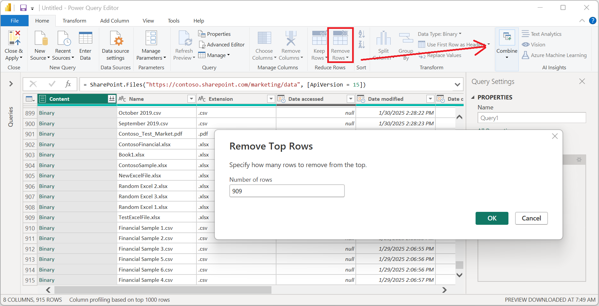Open Azure Machine Learning

click(x=554, y=55)
